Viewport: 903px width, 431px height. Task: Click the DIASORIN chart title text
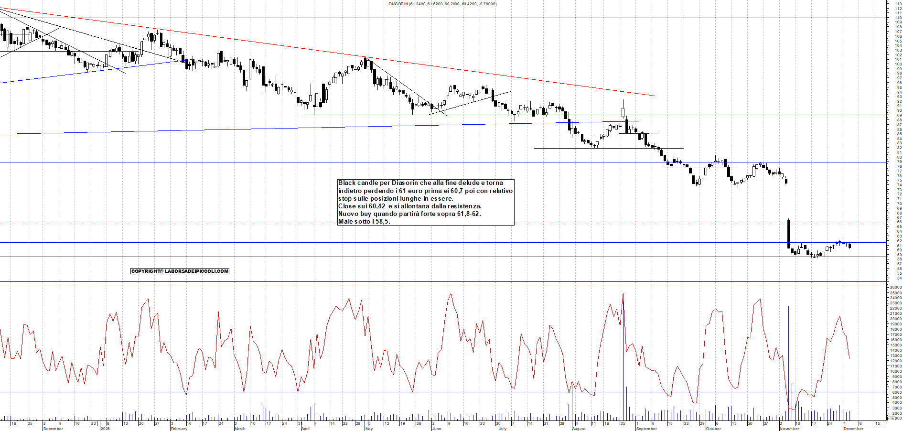397,4
